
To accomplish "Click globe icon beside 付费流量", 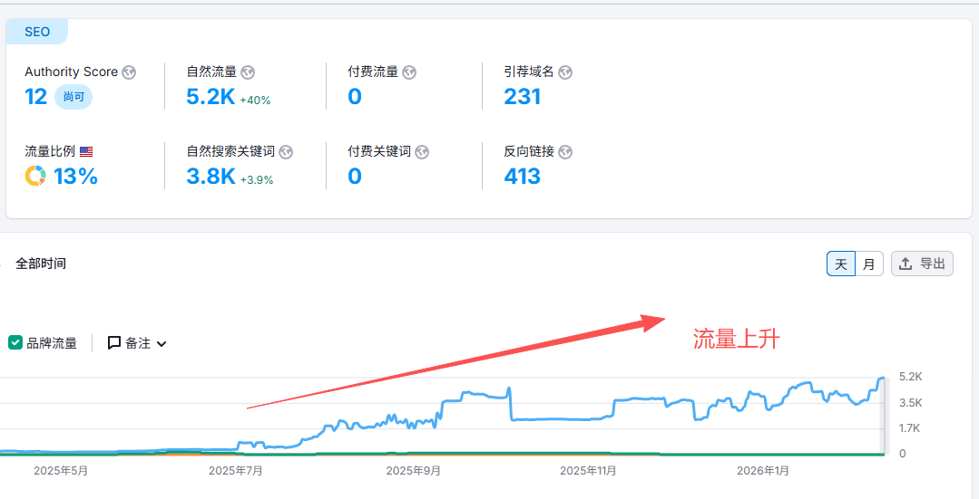I will click(409, 72).
